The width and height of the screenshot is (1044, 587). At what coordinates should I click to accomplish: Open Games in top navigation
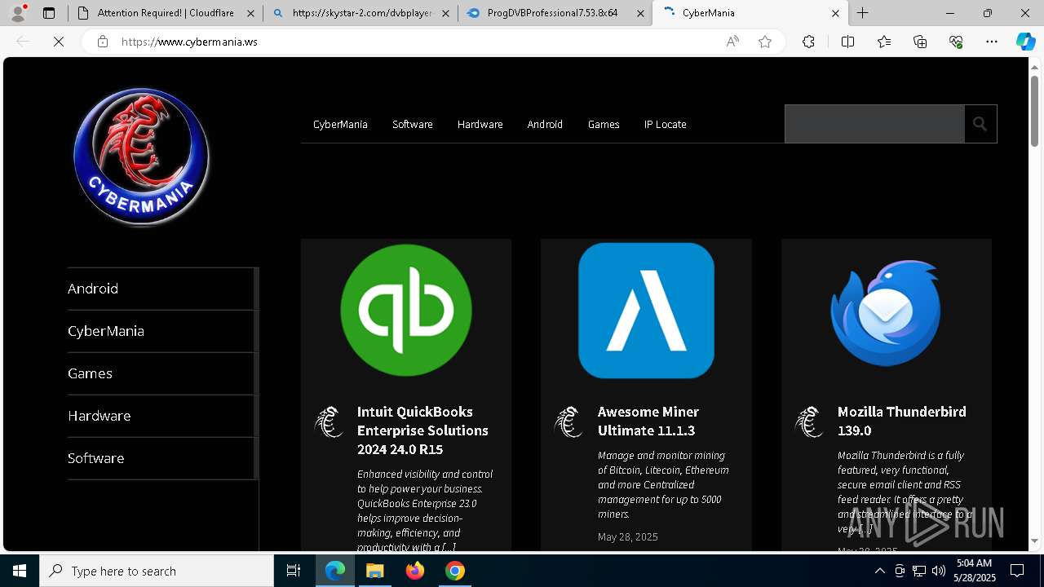(x=604, y=124)
